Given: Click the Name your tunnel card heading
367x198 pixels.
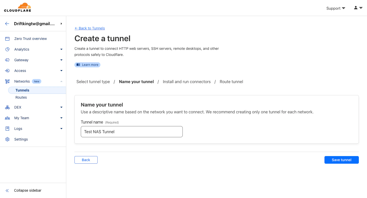Looking at the screenshot, I should tap(102, 105).
